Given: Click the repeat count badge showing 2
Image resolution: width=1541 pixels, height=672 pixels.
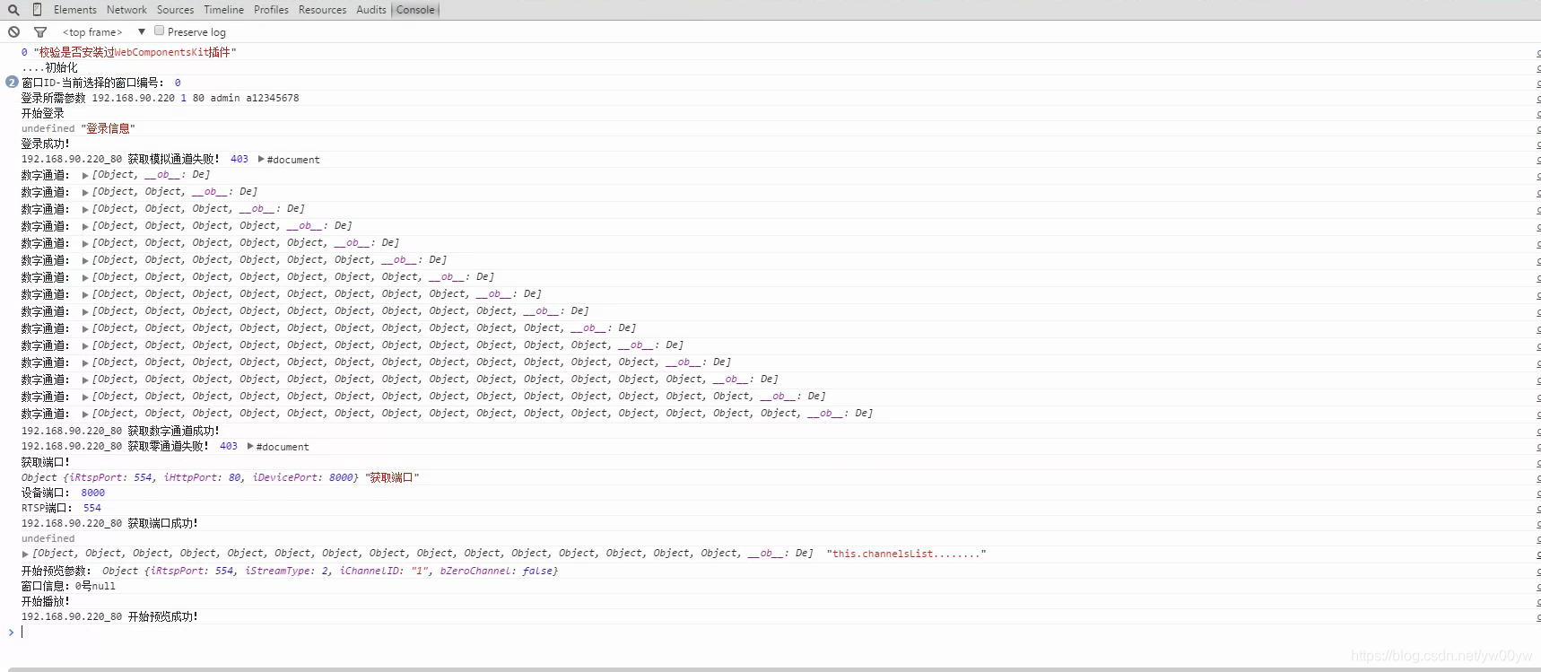Looking at the screenshot, I should click(x=12, y=82).
